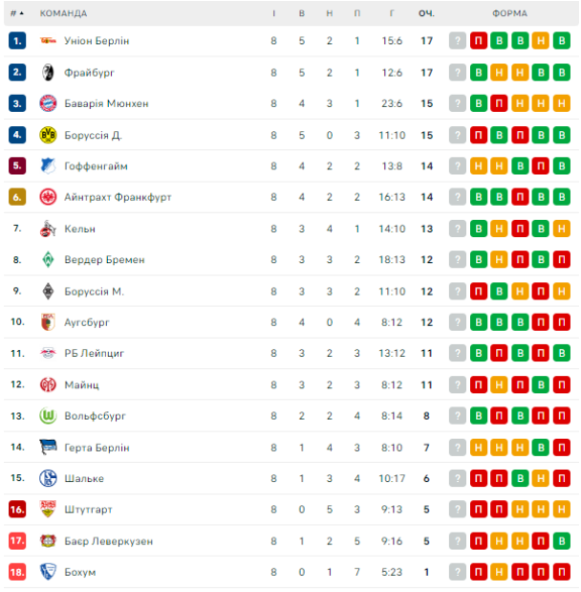Click the Bayern Munich crest icon

[x=48, y=103]
